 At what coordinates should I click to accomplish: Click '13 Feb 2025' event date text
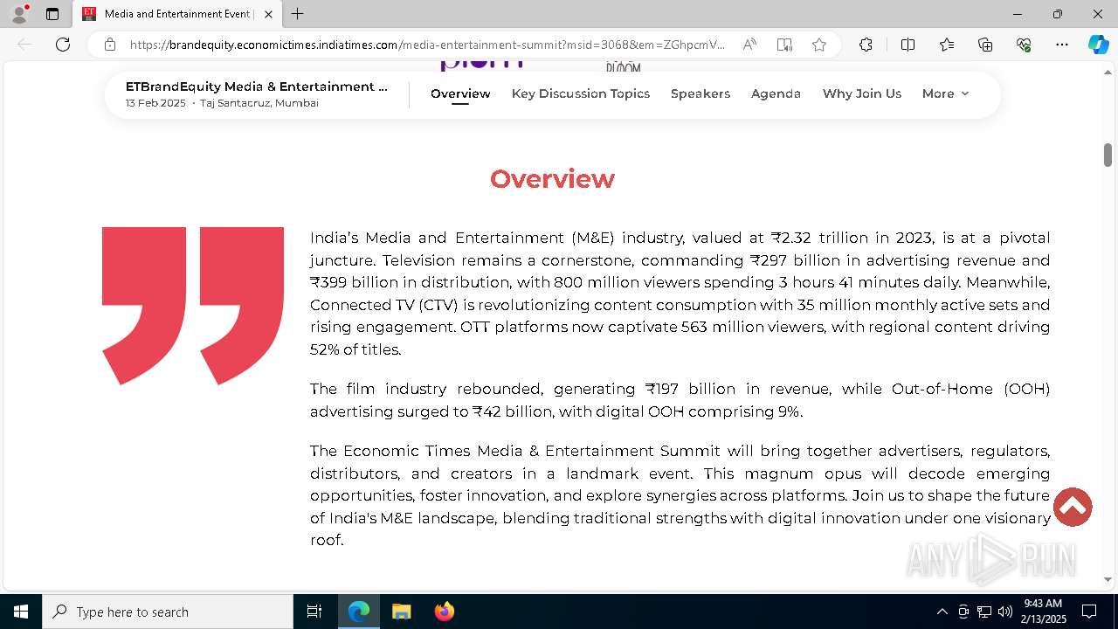[155, 103]
